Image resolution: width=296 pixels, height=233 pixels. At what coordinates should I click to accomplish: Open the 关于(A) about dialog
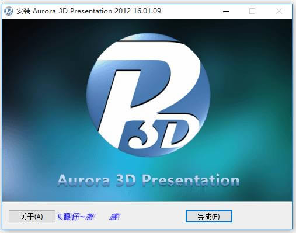[x=32, y=216]
